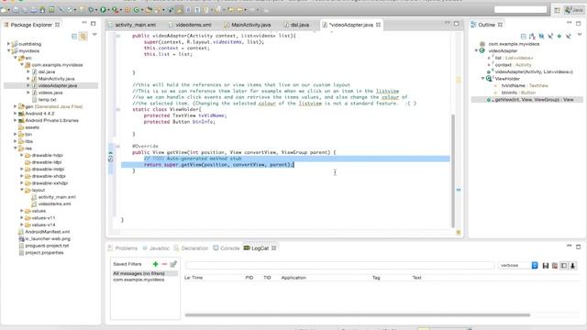The image size is (587, 330).
Task: Toggle Hide Static members icon in Outline
Action: (x=550, y=37)
